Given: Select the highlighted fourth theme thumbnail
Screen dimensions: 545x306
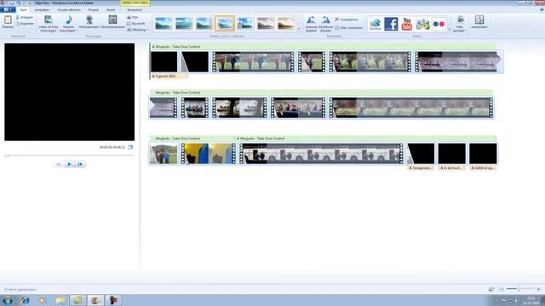Looking at the screenshot, I should point(225,24).
